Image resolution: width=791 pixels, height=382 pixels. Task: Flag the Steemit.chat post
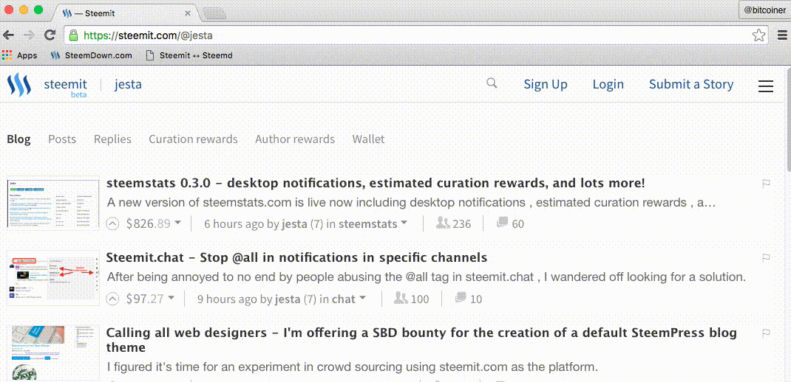[766, 257]
